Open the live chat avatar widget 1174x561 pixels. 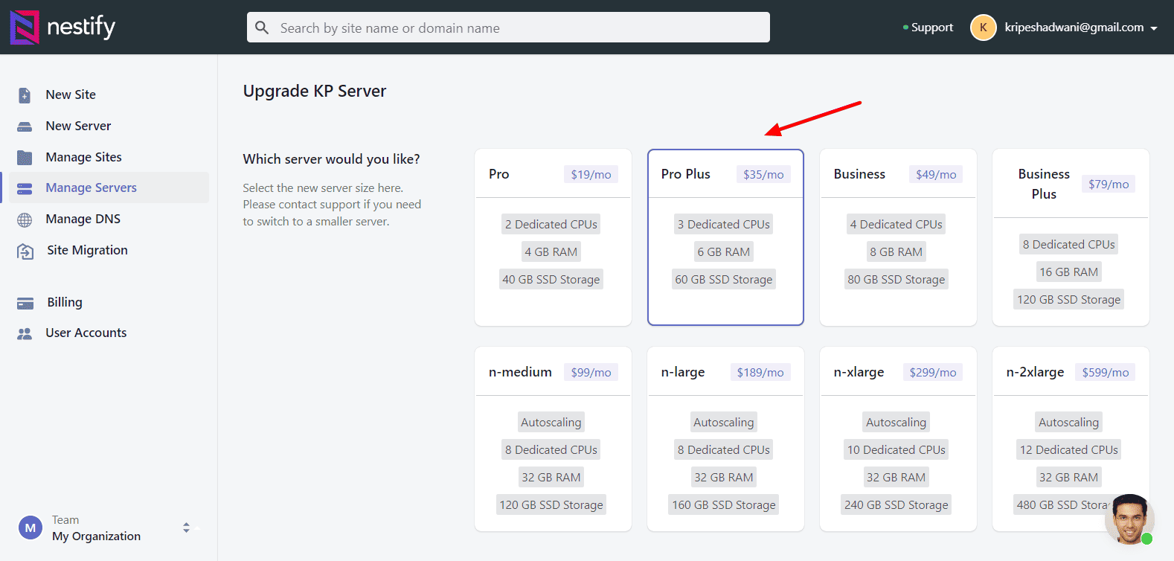click(1129, 519)
